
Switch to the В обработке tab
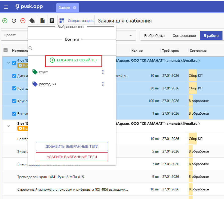tap(154, 36)
